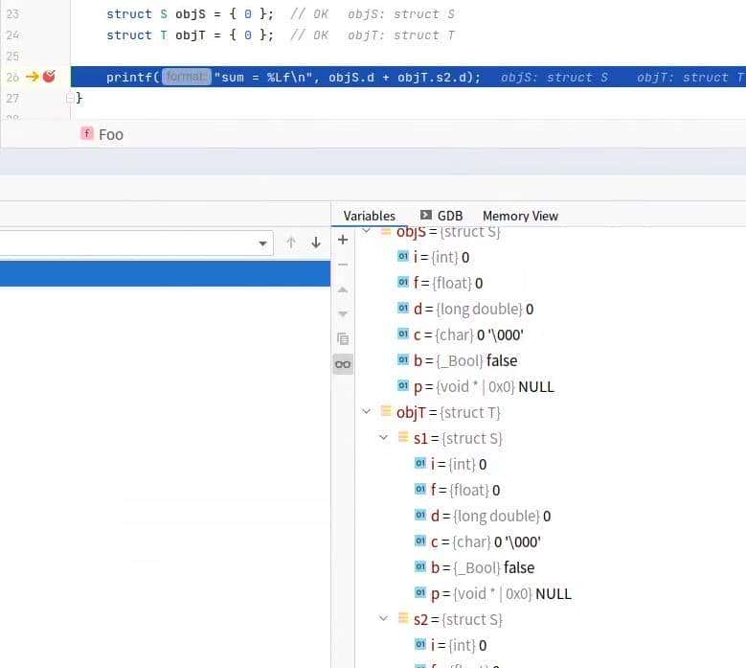Click the fold marker on line 27
This screenshot has height=668, width=746.
[70, 98]
